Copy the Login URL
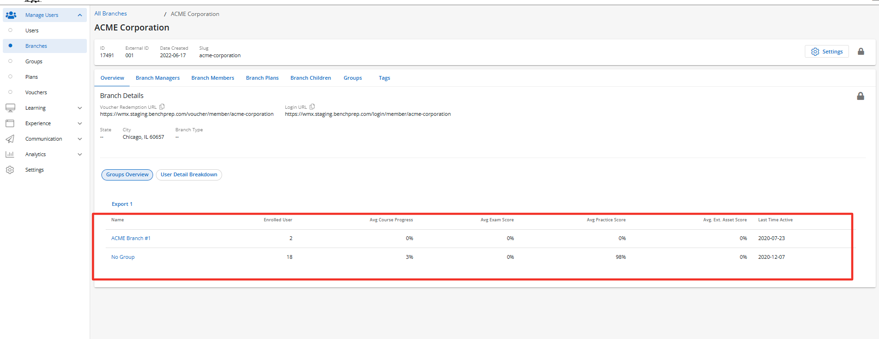Screen dimensions: 879x339 coord(312,107)
